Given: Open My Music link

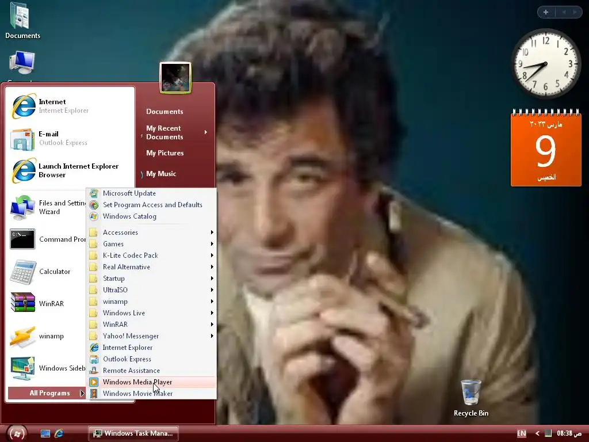Looking at the screenshot, I should 161,174.
